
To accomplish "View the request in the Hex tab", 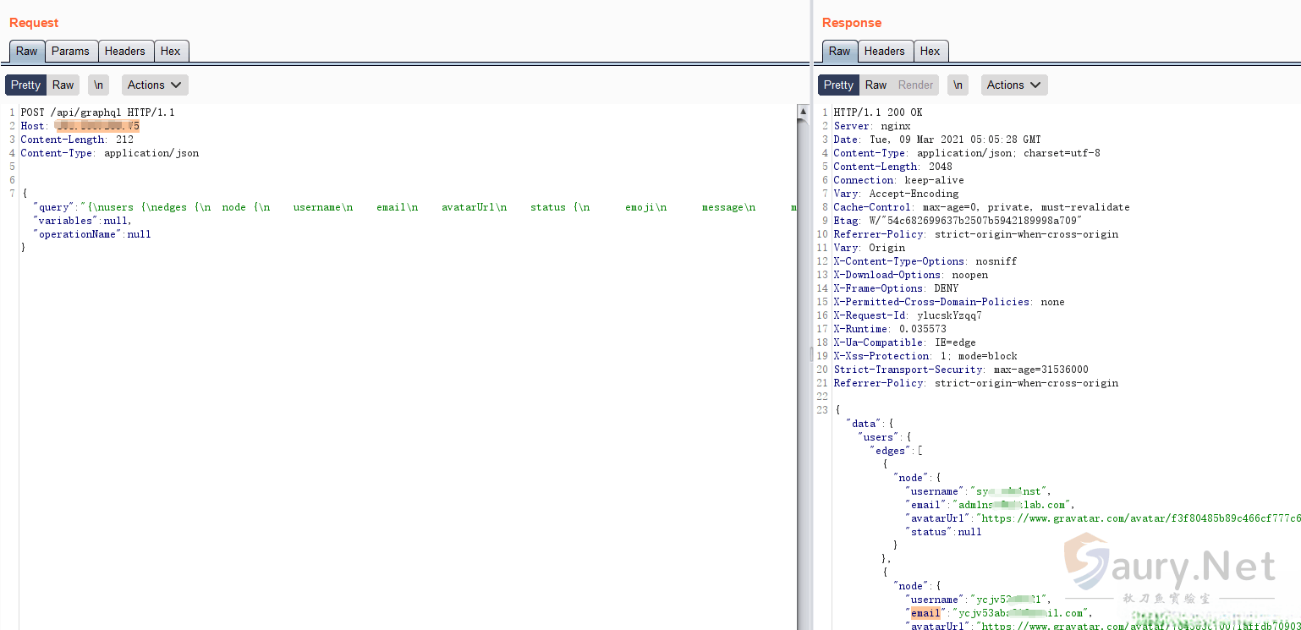I will [x=172, y=51].
